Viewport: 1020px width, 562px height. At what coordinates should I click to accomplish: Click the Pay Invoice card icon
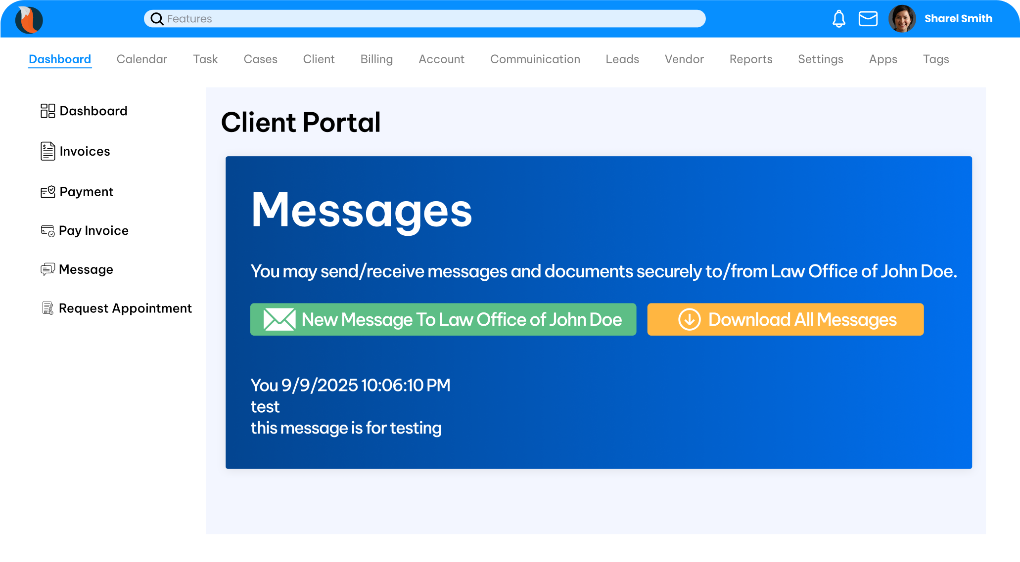(47, 231)
